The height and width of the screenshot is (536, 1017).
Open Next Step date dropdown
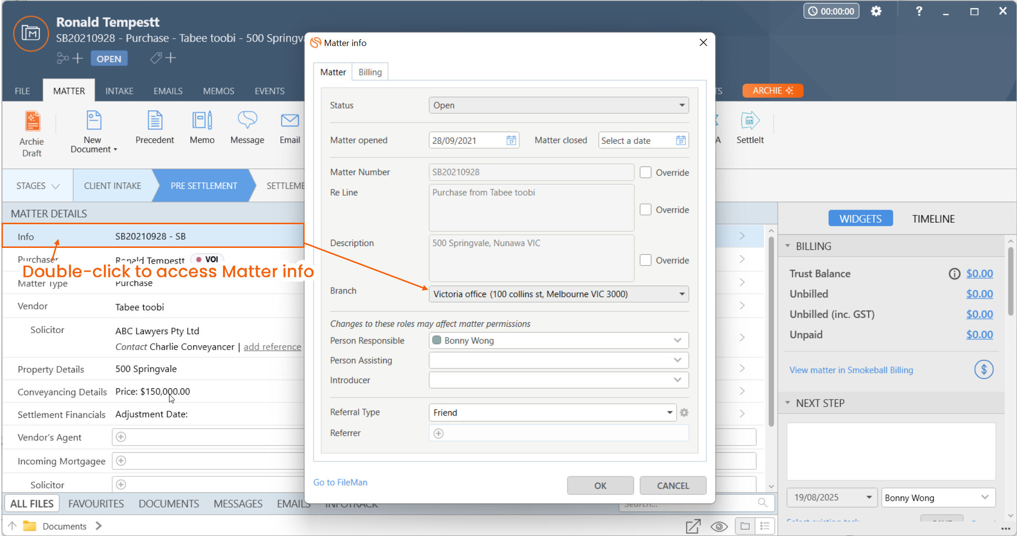pos(869,497)
